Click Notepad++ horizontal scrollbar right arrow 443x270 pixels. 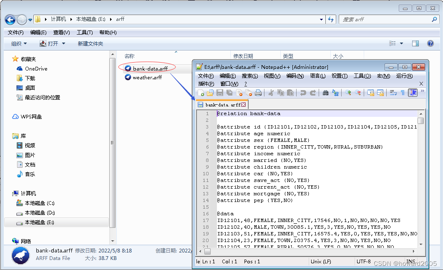coord(414,251)
